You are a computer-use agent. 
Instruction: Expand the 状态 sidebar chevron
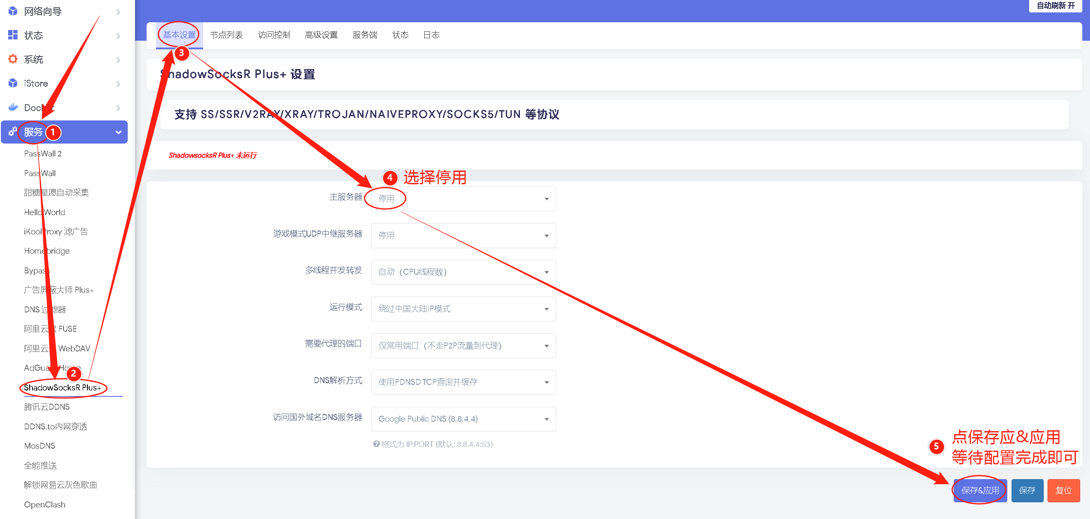(x=118, y=36)
